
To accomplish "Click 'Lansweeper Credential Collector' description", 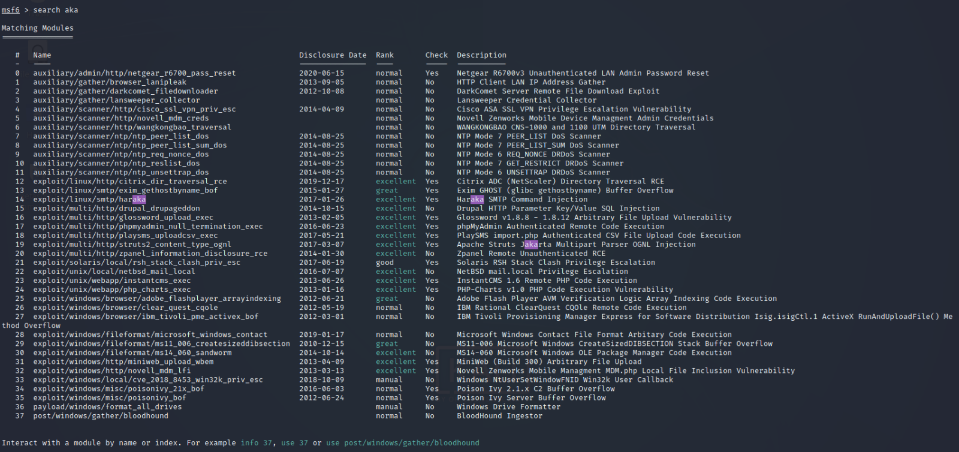I will click(526, 100).
